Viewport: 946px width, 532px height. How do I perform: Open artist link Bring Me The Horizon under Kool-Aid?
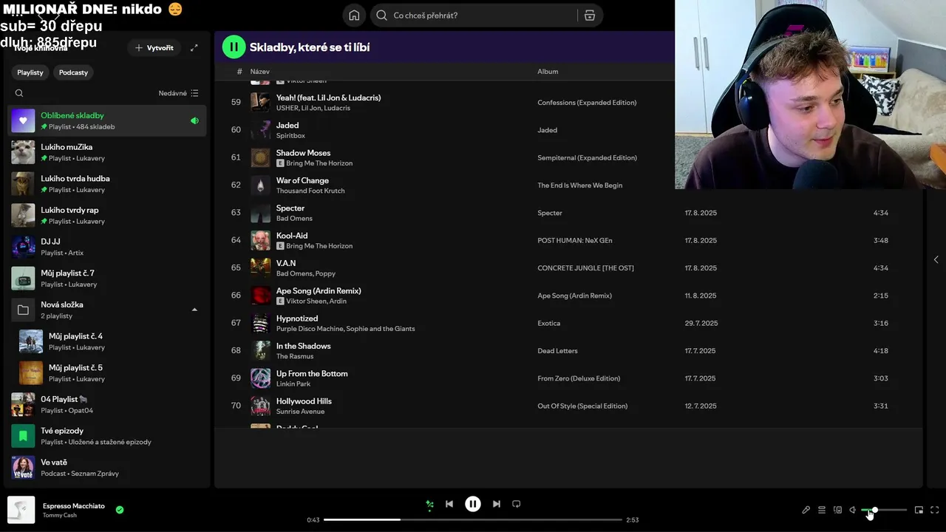tap(319, 246)
